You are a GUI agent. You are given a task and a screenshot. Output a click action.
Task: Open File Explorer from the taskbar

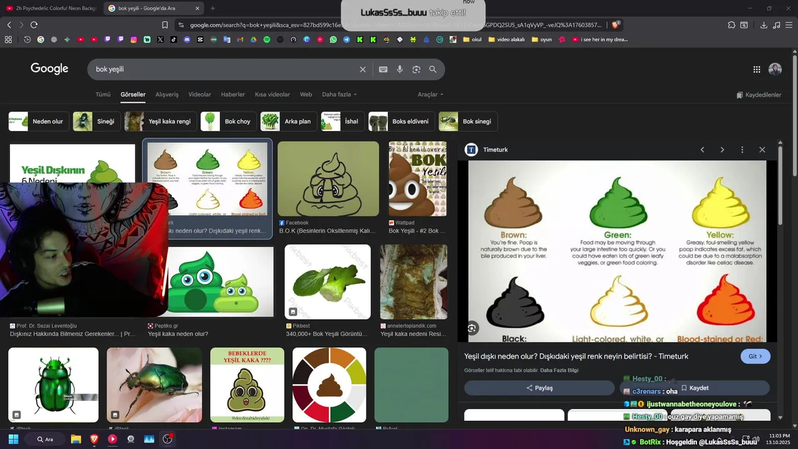(76, 439)
